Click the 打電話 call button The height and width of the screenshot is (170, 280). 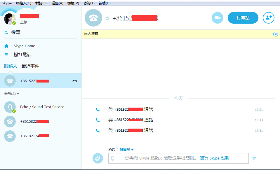coord(243,18)
